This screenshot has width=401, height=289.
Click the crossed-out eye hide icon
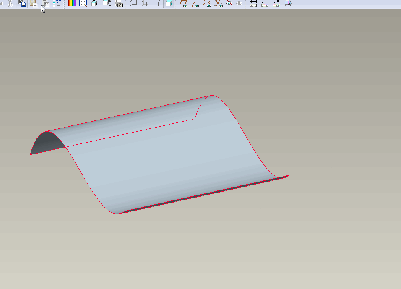click(x=229, y=3)
